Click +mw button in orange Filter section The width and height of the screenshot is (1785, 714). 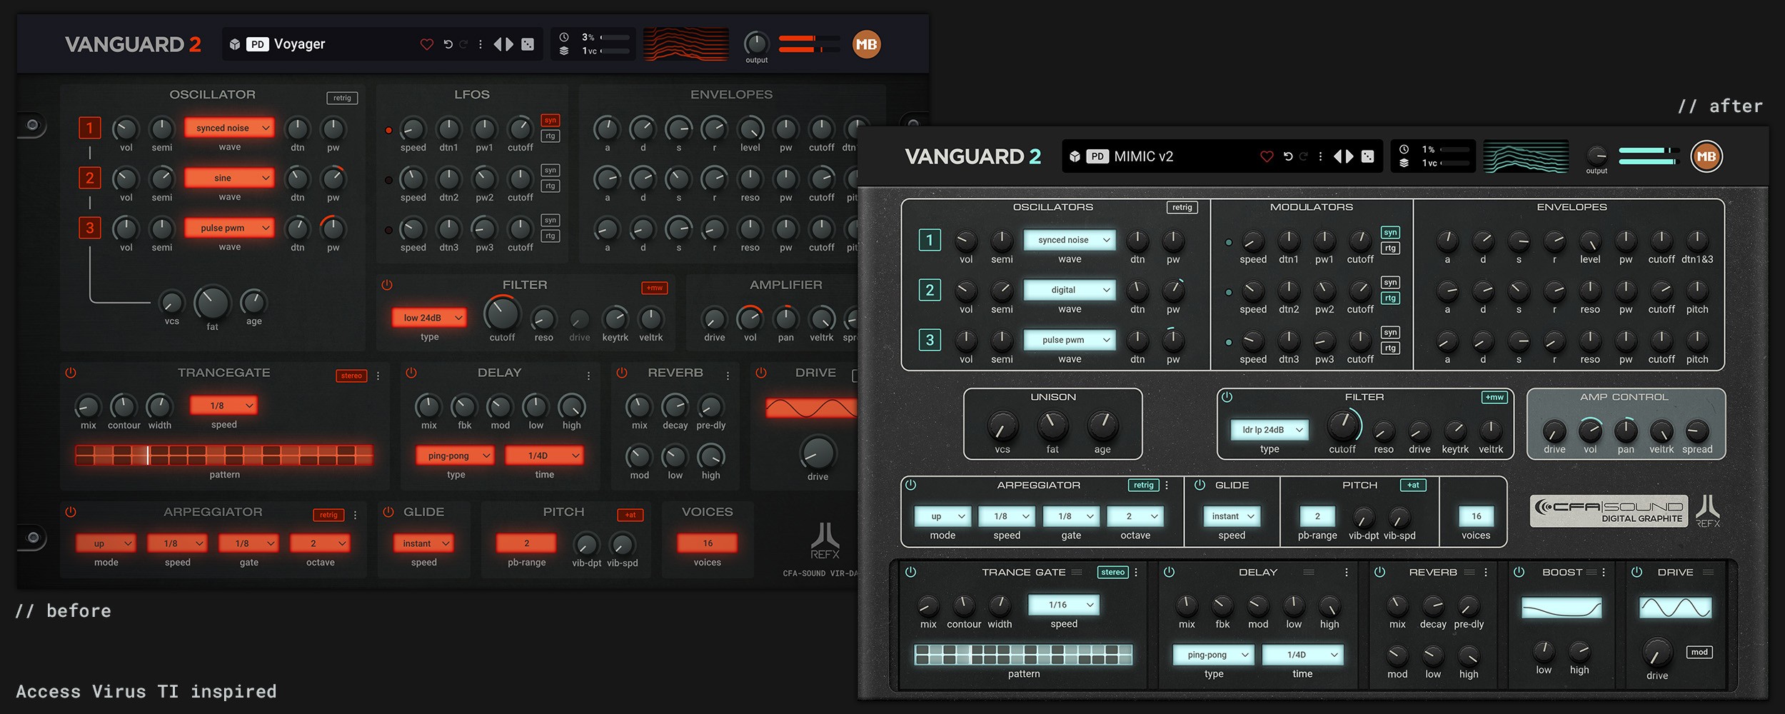pyautogui.click(x=655, y=288)
